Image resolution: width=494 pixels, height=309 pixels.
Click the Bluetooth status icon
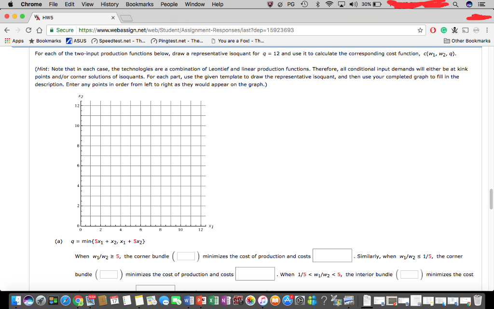[317, 4]
